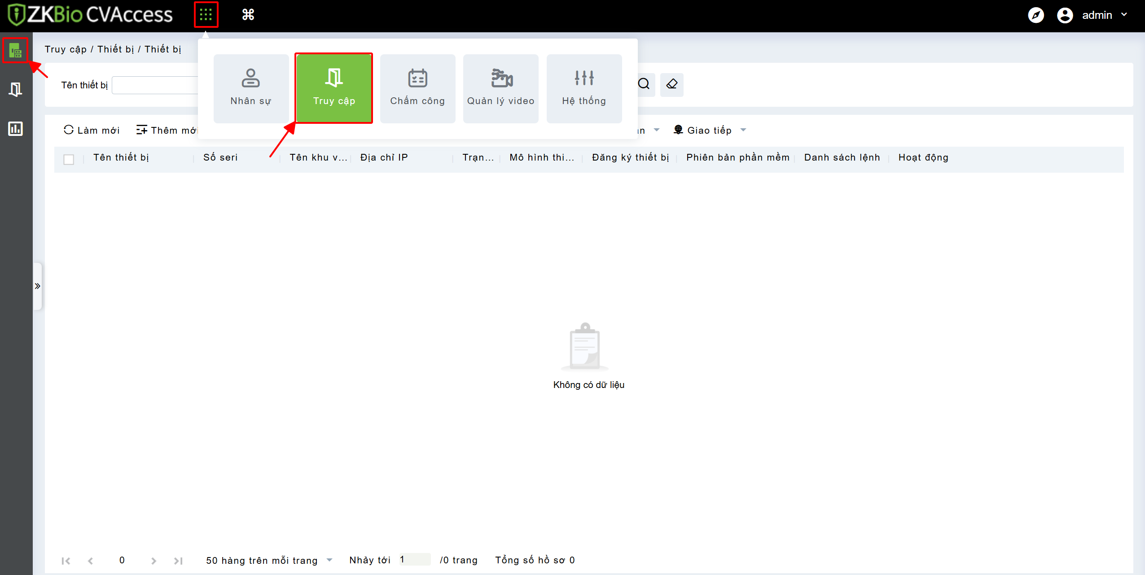Image resolution: width=1145 pixels, height=575 pixels.
Task: Open the Hệ thống settings module
Action: coord(584,88)
